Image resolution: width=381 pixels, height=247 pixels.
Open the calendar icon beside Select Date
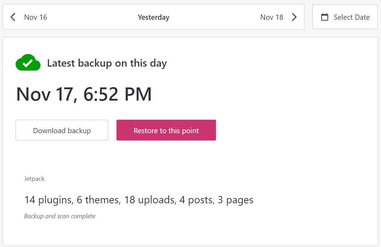pyautogui.click(x=324, y=17)
